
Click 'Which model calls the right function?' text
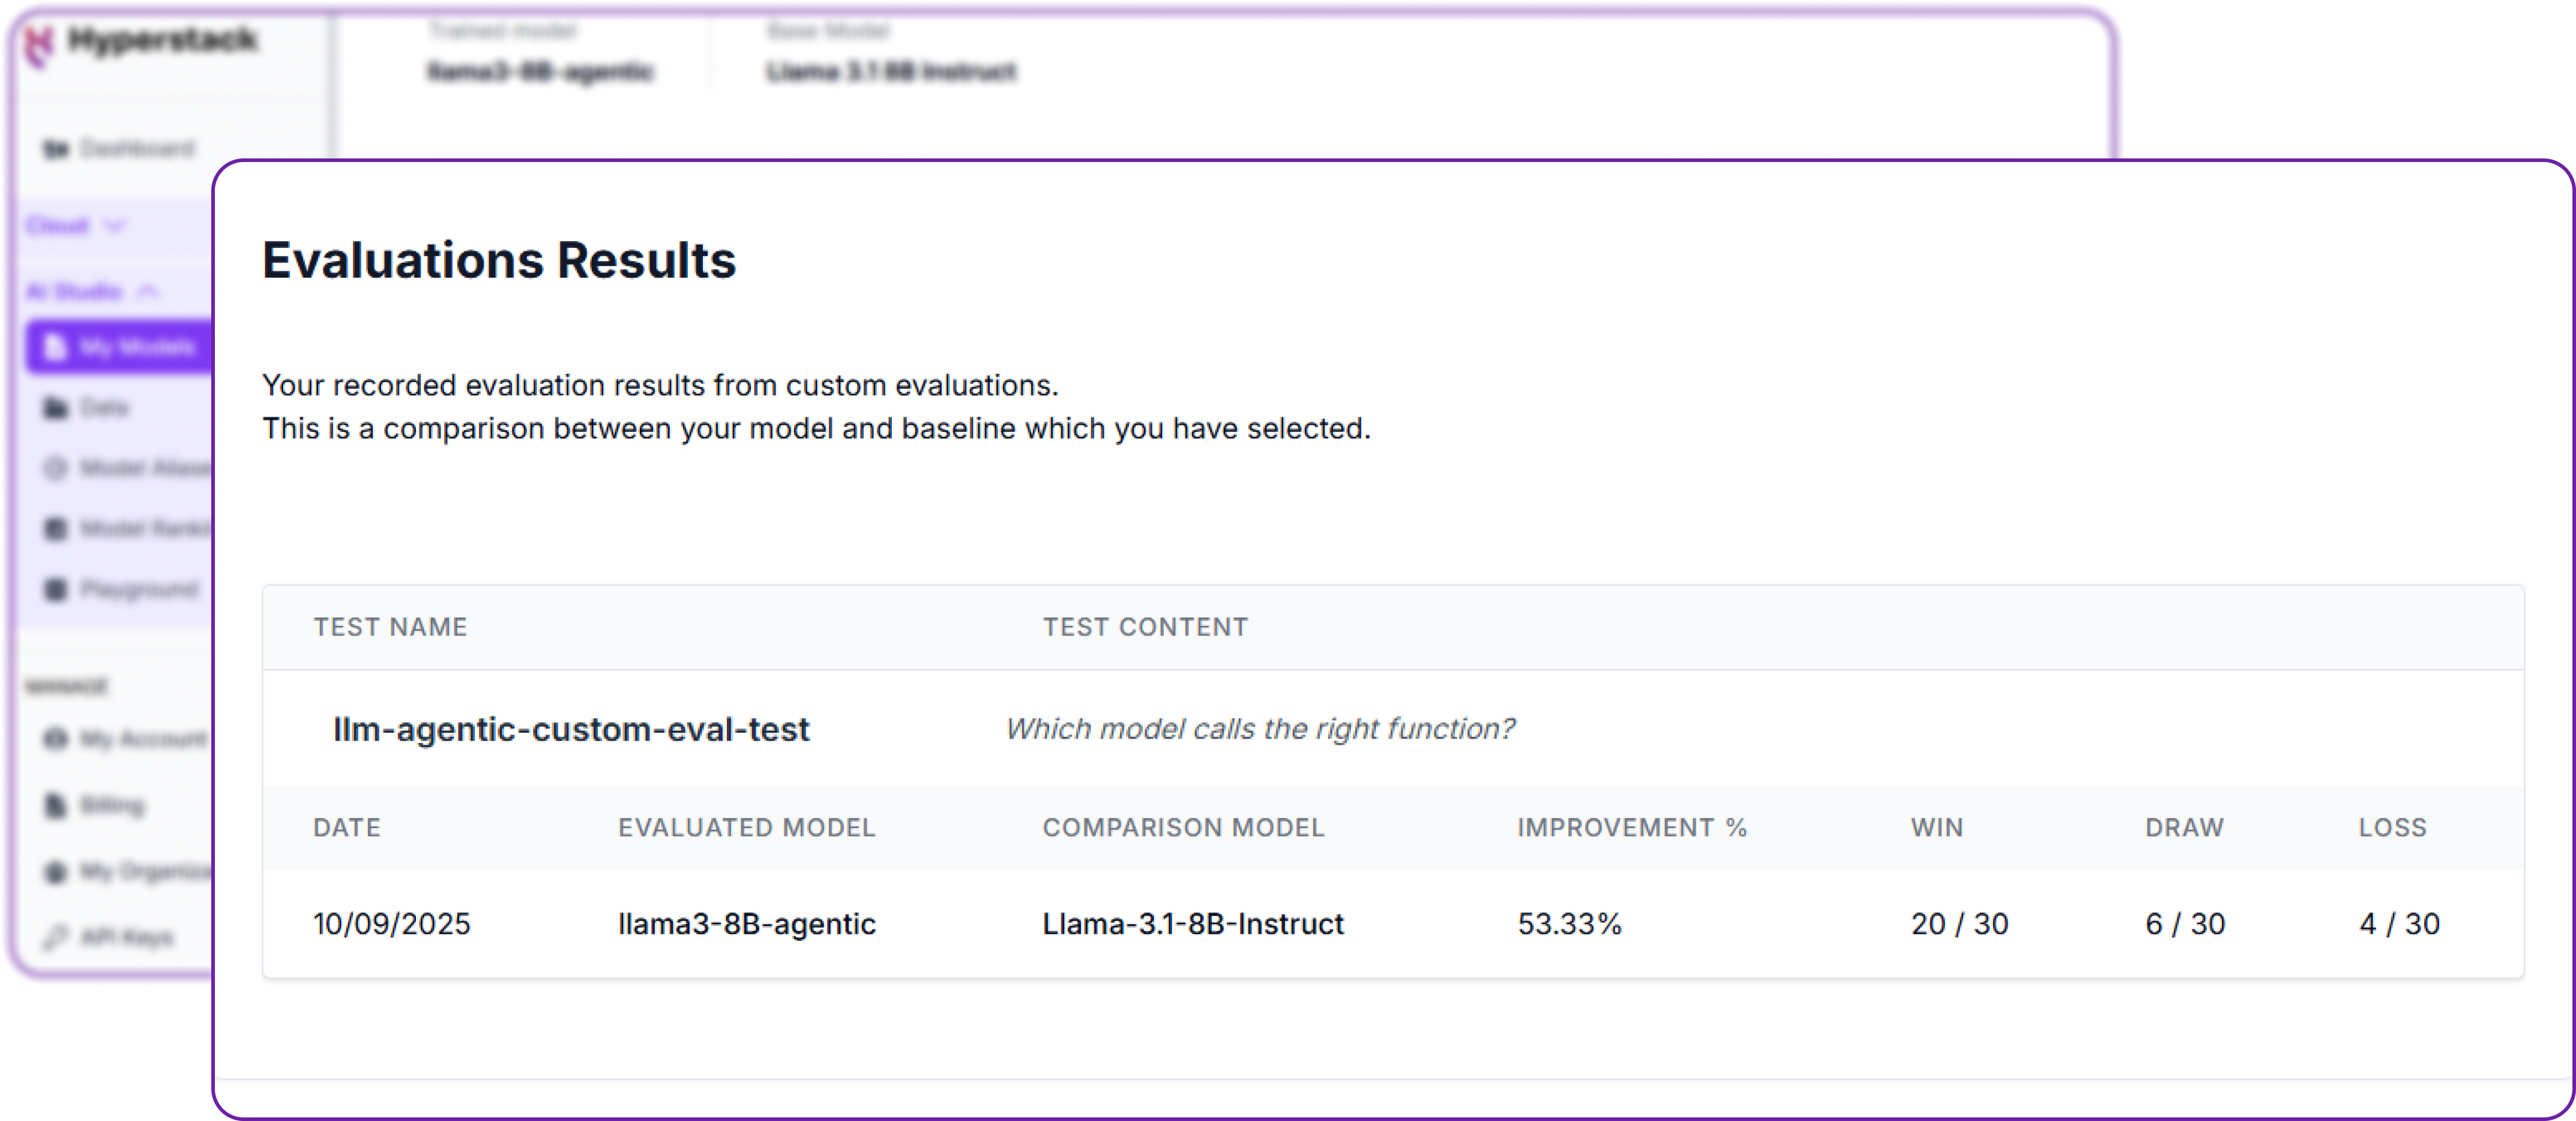[1260, 729]
